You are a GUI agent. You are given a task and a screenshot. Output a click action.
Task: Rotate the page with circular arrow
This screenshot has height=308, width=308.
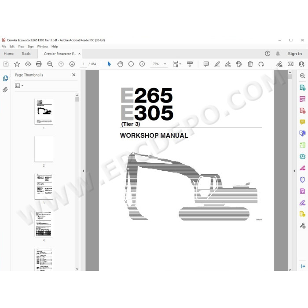261,64
